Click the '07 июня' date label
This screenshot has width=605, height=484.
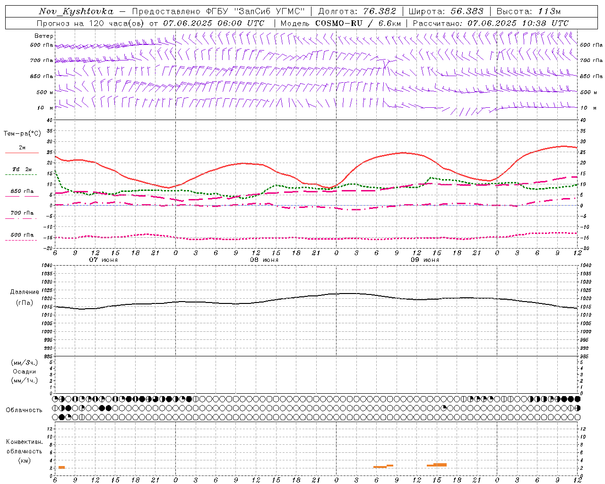point(104,260)
